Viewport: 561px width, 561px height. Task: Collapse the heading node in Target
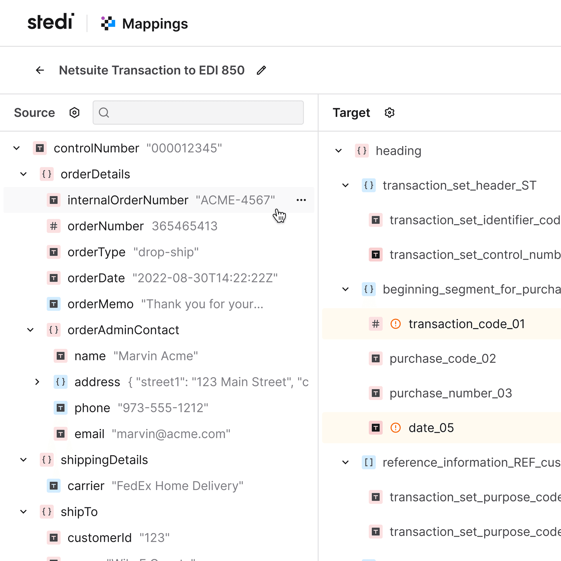click(x=339, y=151)
